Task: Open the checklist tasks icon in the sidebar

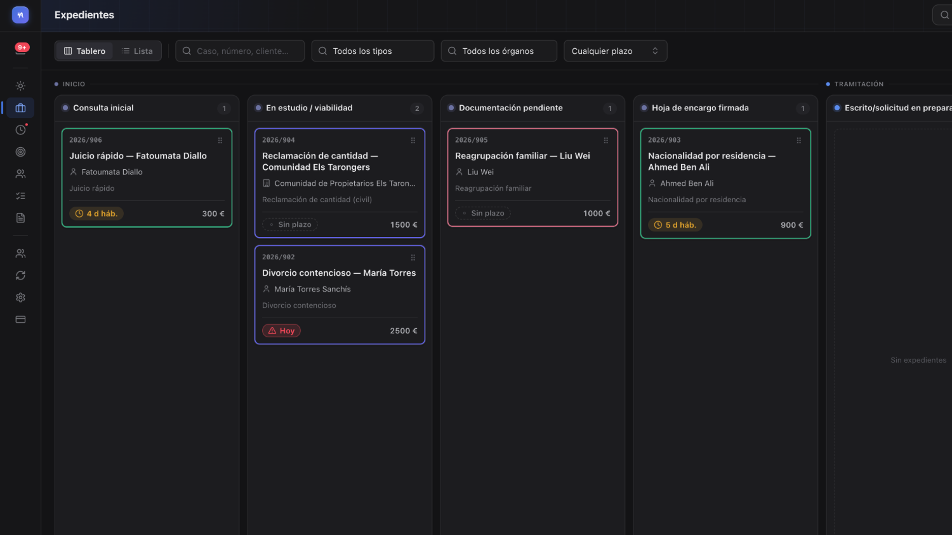Action: (20, 196)
